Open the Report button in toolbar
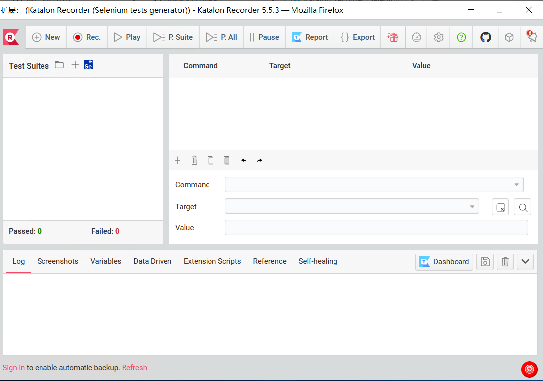This screenshot has width=543, height=381. coord(310,37)
